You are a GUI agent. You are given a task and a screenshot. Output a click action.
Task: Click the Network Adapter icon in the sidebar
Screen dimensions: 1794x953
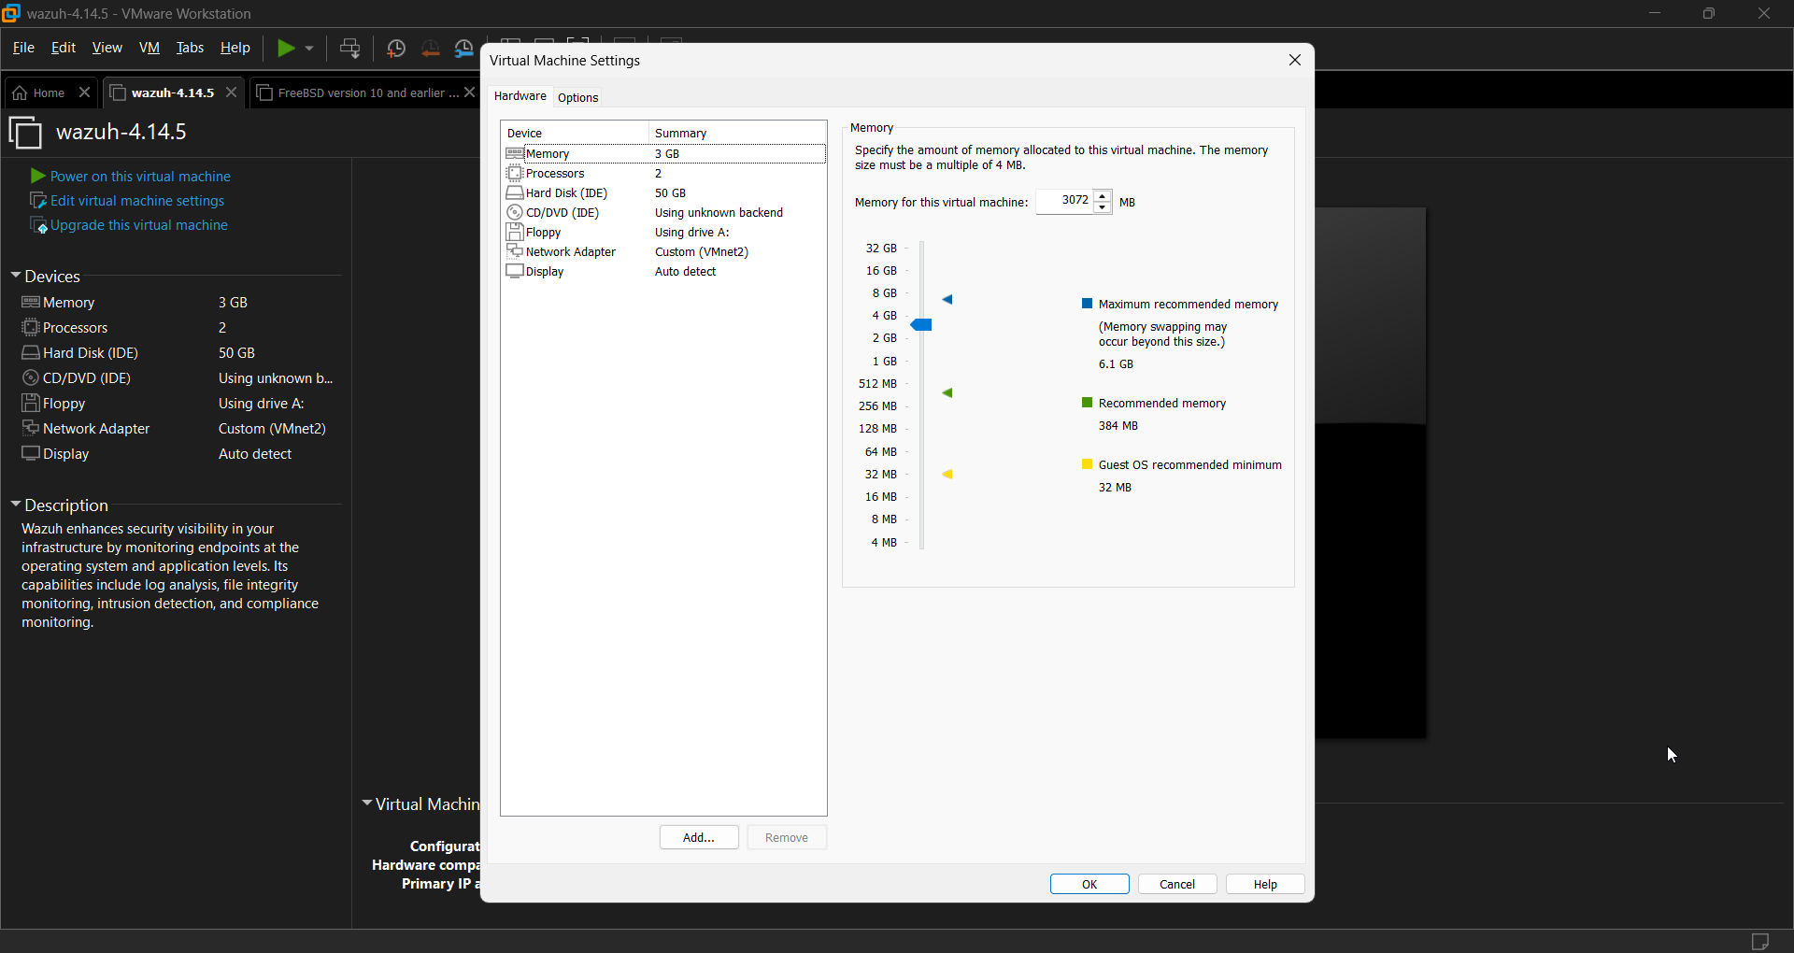click(x=31, y=429)
